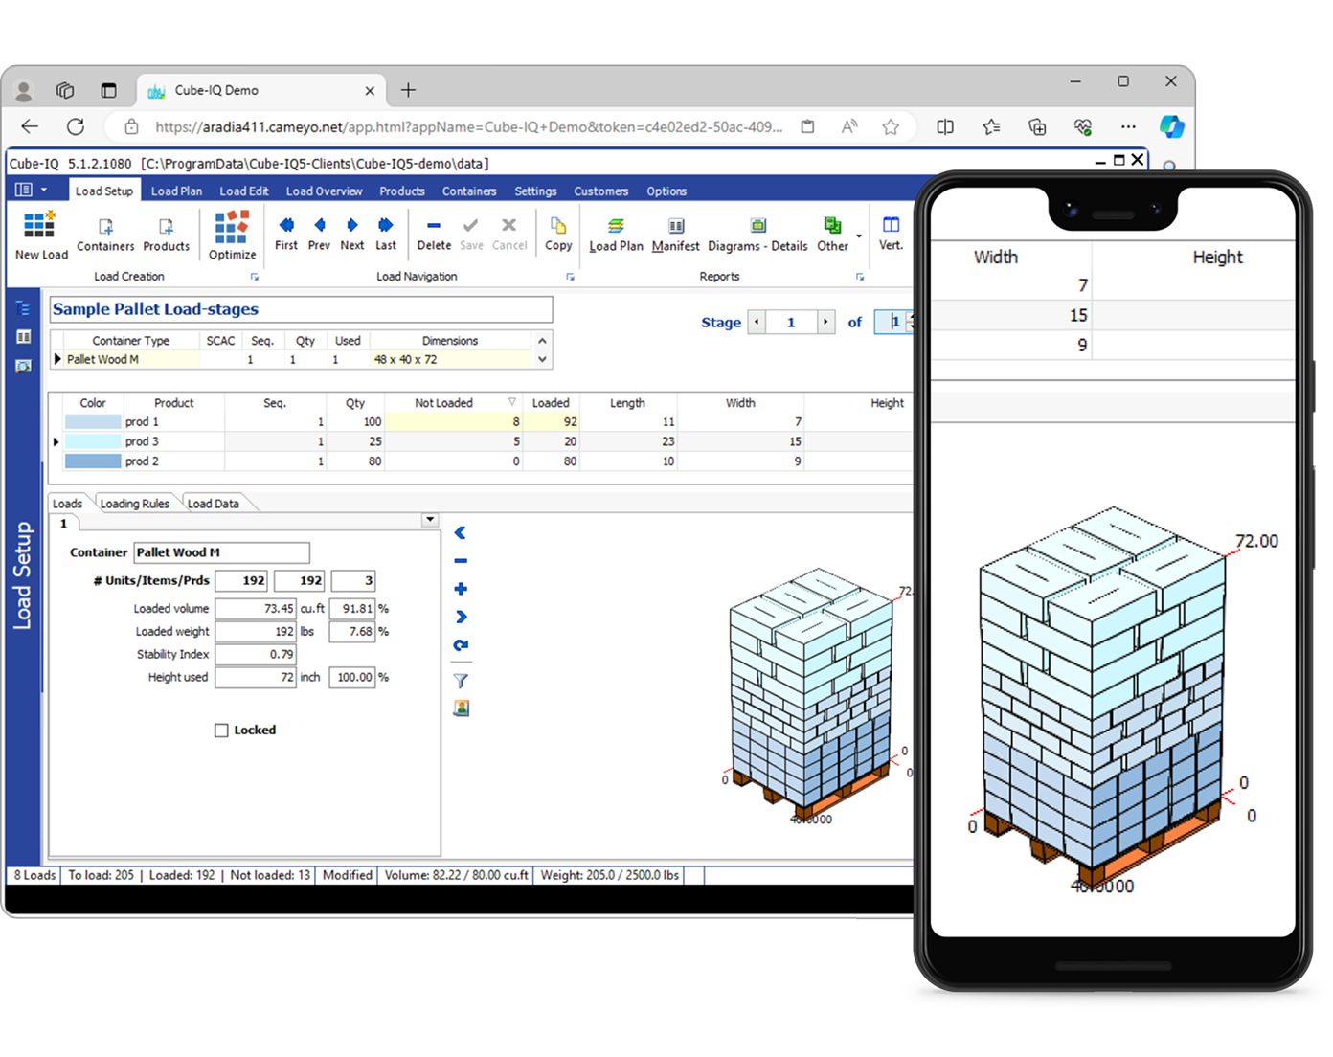Copy the load
The height and width of the screenshot is (1057, 1333).
click(558, 234)
